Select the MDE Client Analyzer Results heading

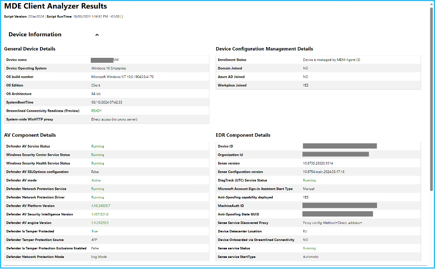point(55,6)
